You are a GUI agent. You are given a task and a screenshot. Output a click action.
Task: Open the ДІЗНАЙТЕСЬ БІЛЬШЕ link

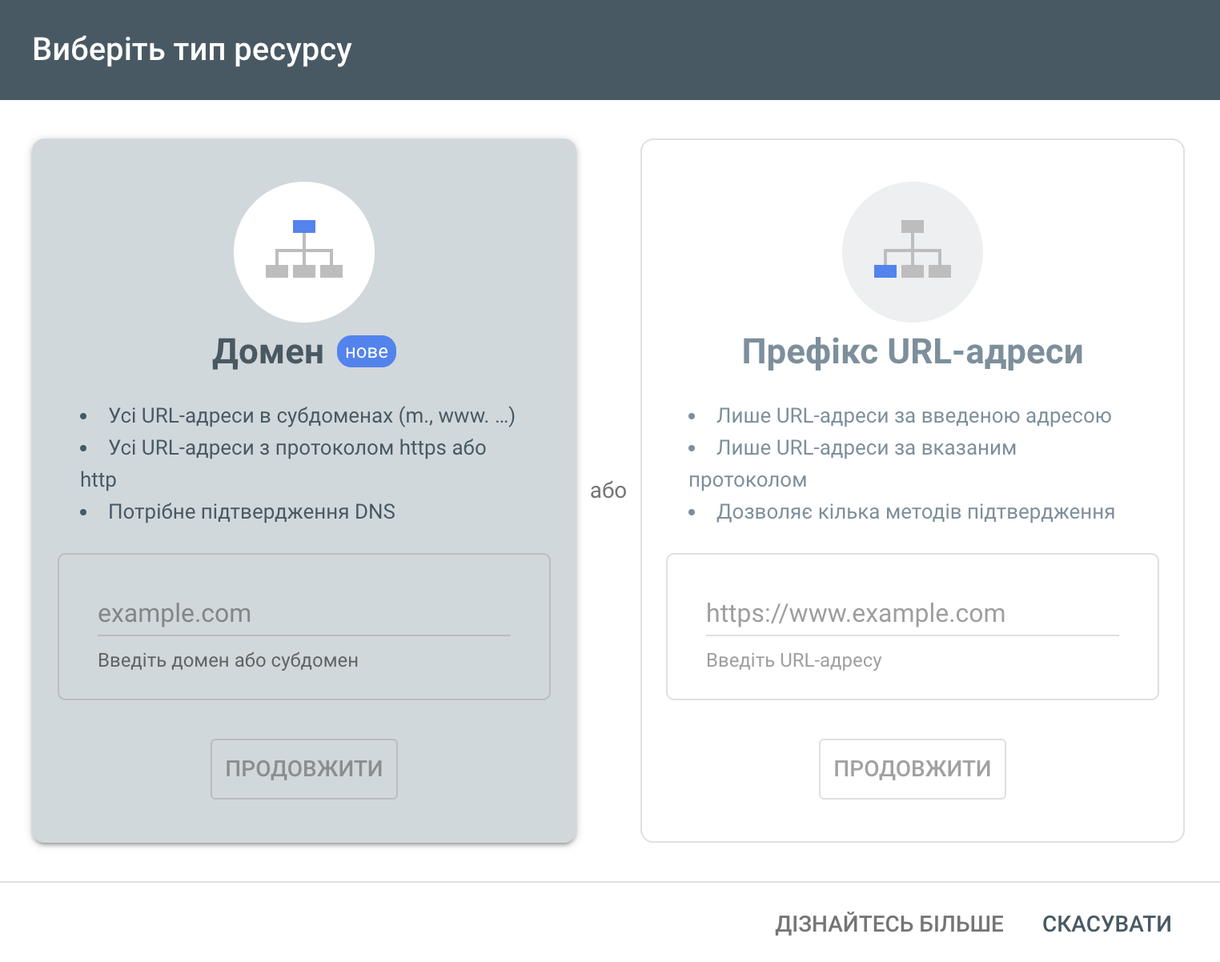point(889,924)
